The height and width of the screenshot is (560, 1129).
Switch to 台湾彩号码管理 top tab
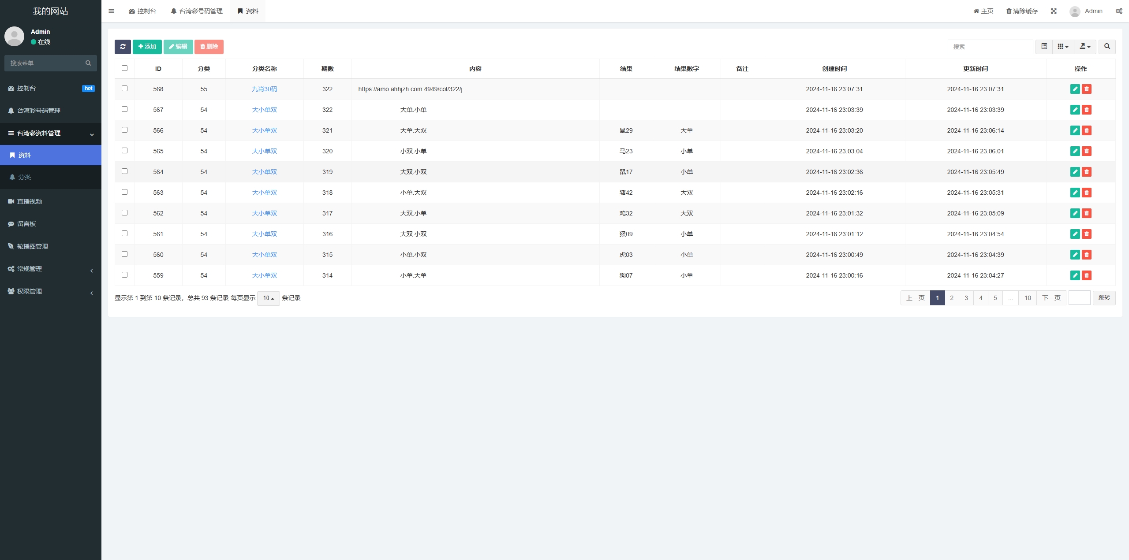pos(197,11)
